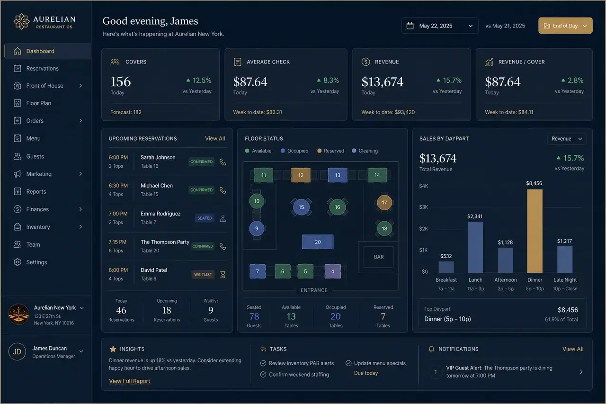Screen dimensions: 606x404
Task: Expand the Front of House menu
Action: [x=48, y=86]
